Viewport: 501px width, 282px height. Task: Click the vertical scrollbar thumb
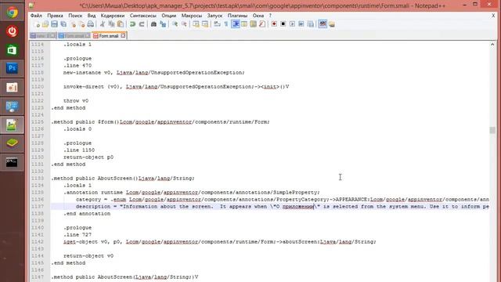[x=492, y=130]
